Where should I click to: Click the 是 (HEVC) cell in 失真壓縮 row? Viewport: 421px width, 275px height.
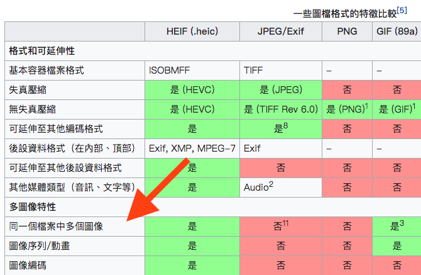(192, 90)
